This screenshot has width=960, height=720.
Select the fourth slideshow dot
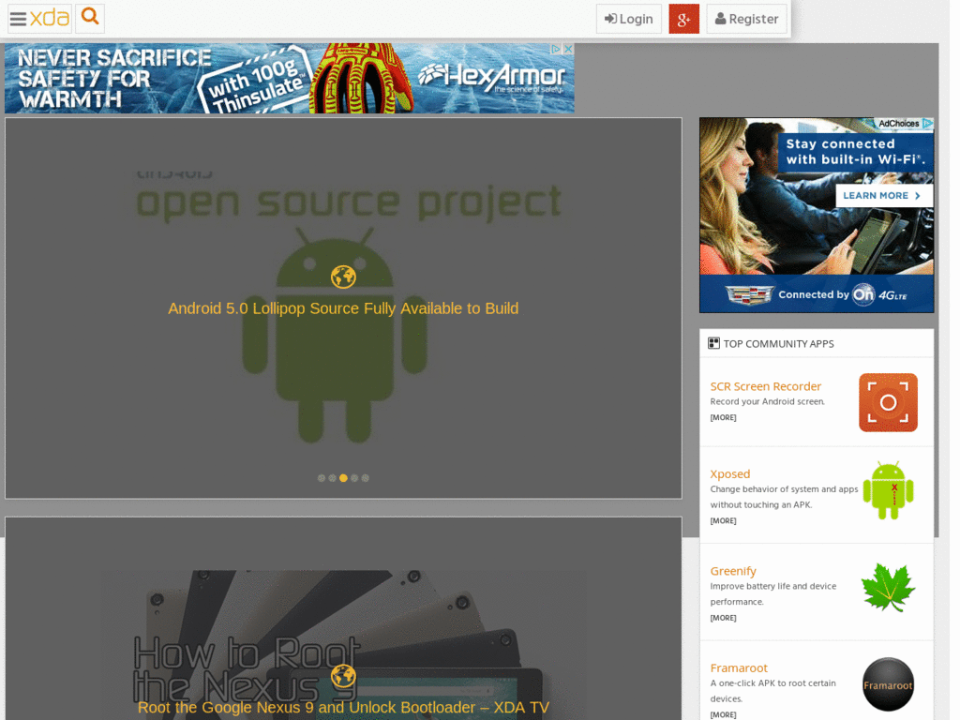(x=353, y=478)
